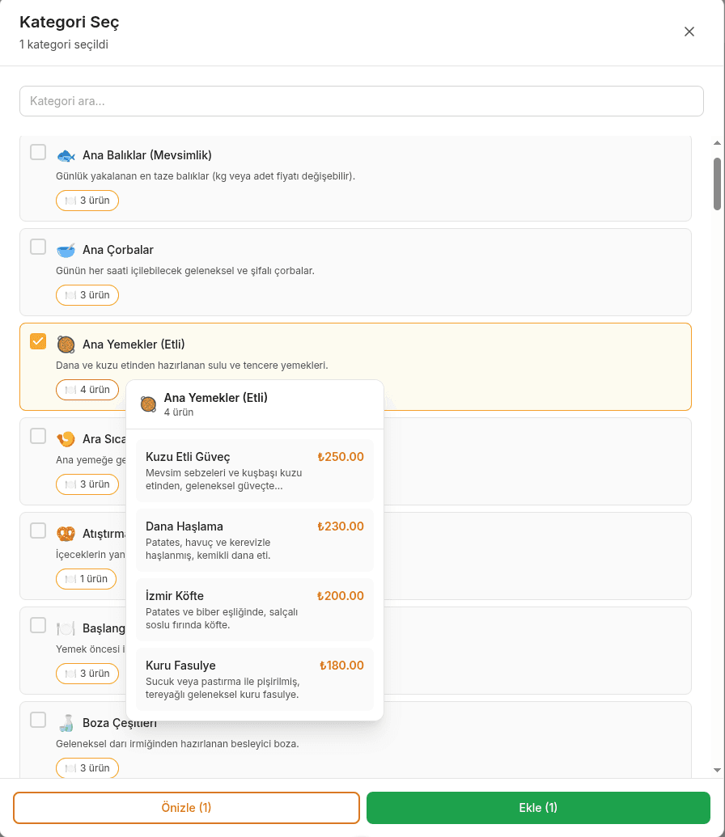
Task: Click the fish icon for Ana Balıklar
Action: click(66, 155)
